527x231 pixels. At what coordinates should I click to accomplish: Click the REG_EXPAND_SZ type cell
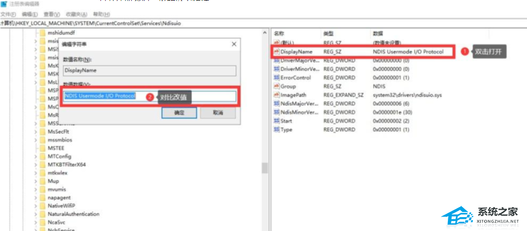pyautogui.click(x=344, y=95)
